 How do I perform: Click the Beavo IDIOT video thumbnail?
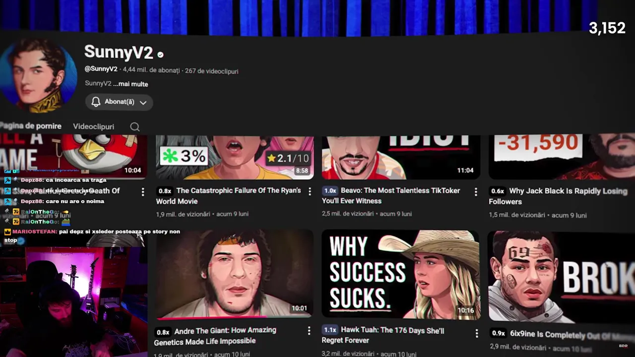click(401, 157)
